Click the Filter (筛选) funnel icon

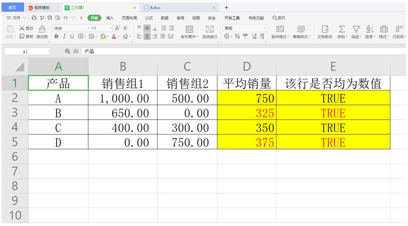(x=356, y=29)
